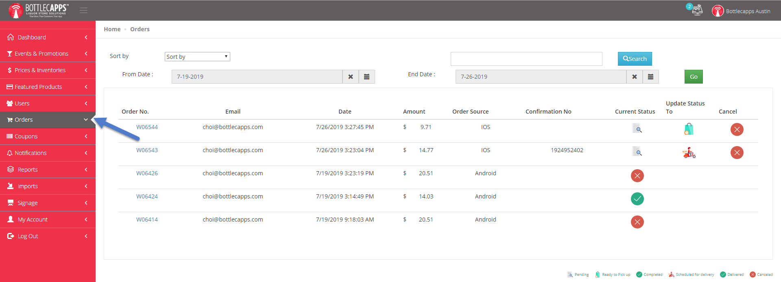Expand the Events & Promotions chevron
The image size is (781, 282).
pos(86,54)
